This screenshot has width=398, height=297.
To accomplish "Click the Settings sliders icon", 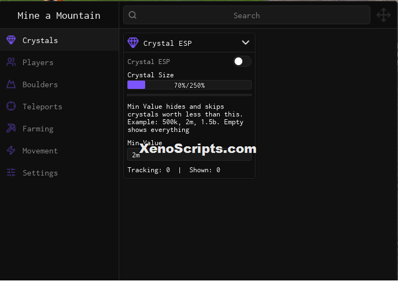I will tap(11, 173).
